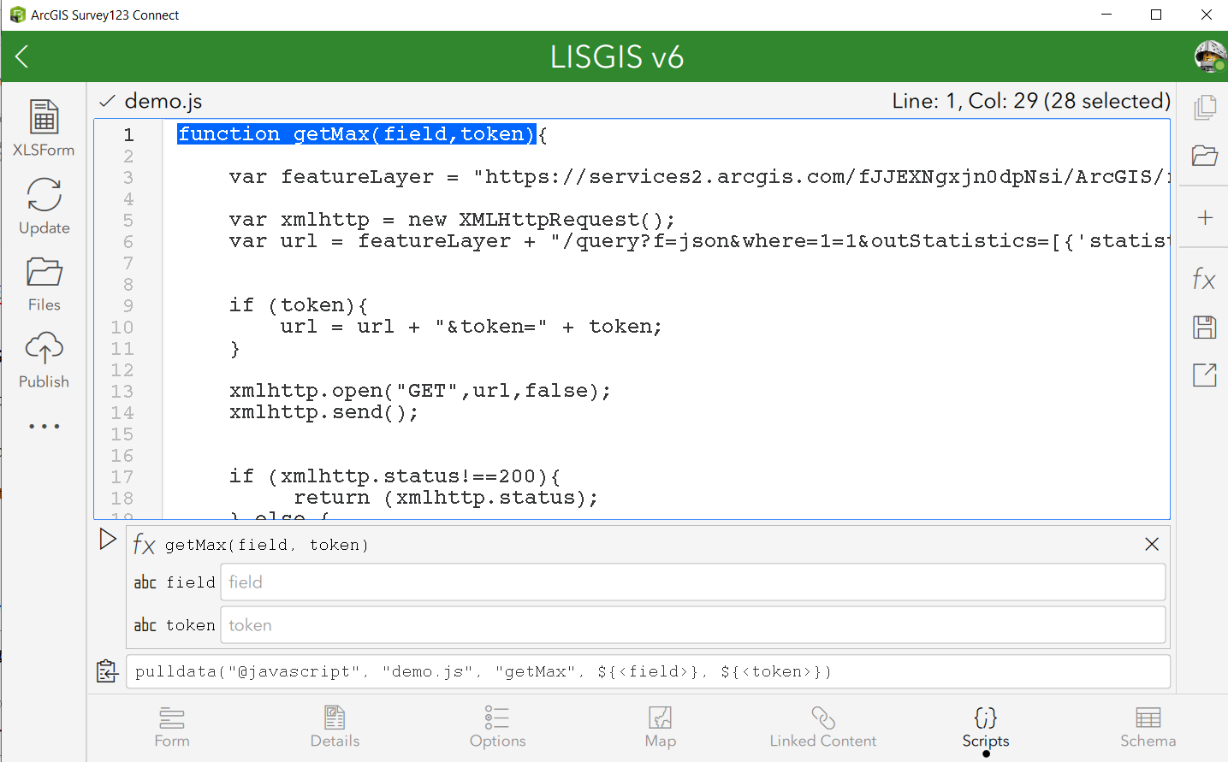
Task: Go back with the left chevron arrow
Action: [22, 56]
